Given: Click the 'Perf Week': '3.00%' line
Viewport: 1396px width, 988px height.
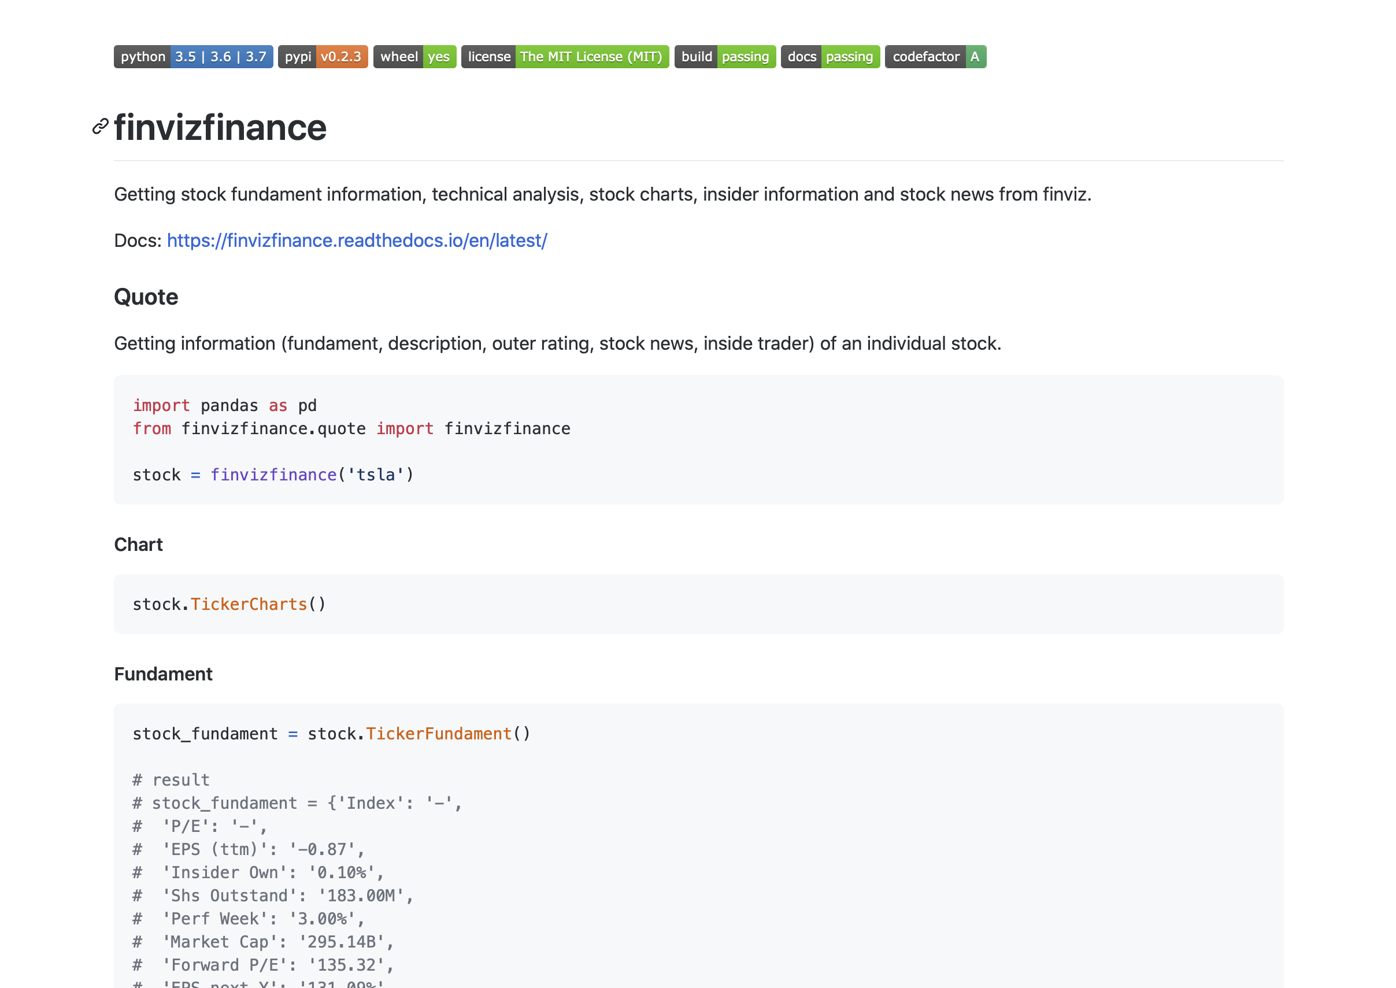Looking at the screenshot, I should point(249,919).
